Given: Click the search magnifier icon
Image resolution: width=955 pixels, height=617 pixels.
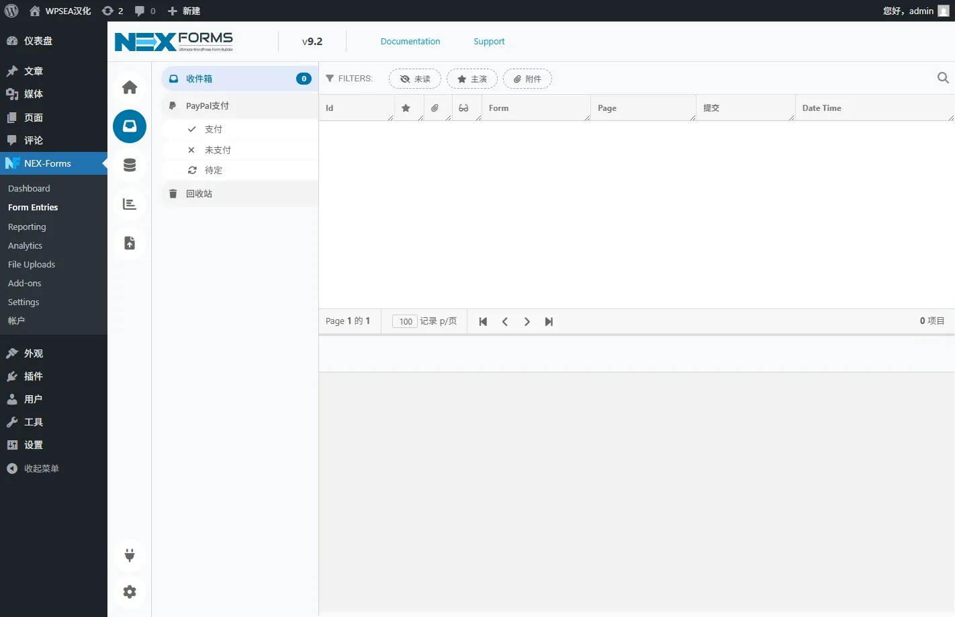Looking at the screenshot, I should coord(943,78).
